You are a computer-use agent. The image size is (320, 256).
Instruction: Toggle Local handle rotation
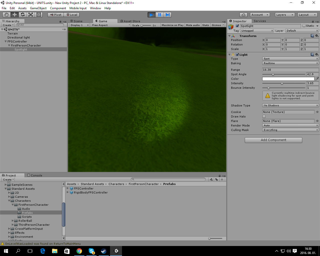(x=71, y=15)
